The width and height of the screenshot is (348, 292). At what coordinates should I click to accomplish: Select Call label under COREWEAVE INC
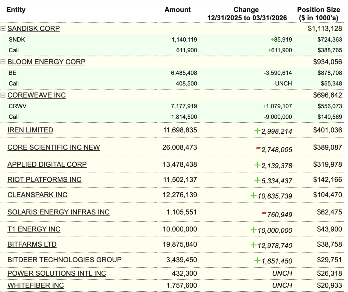tap(14, 117)
